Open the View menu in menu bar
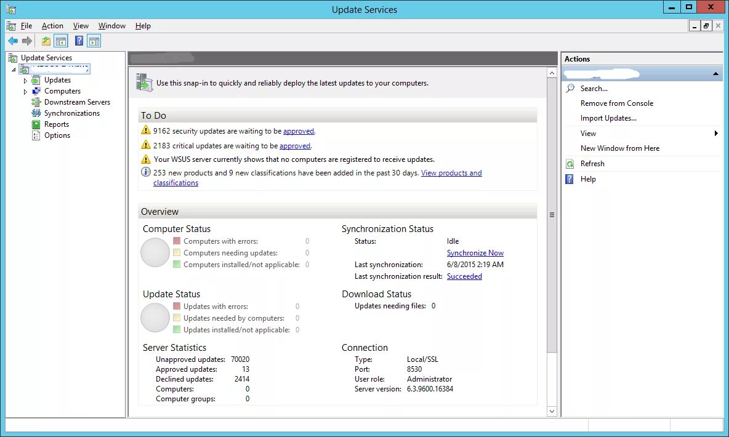Image resolution: width=729 pixels, height=437 pixels. (x=81, y=26)
